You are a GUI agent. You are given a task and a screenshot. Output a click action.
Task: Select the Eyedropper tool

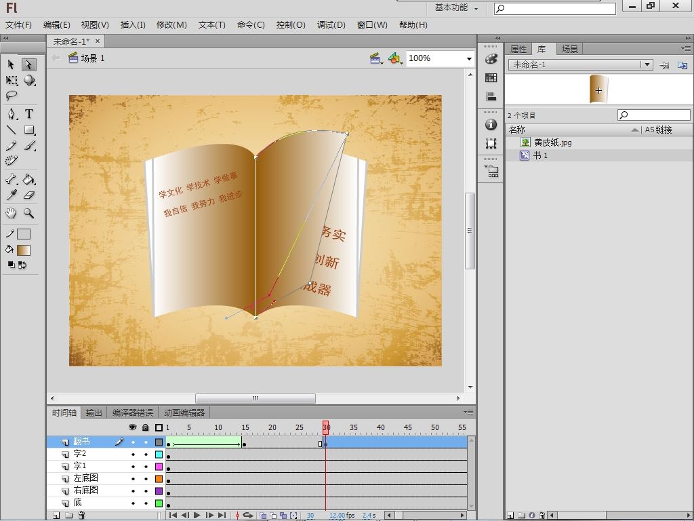tap(12, 195)
